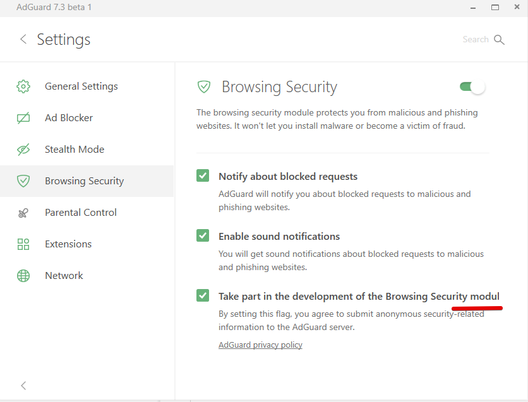Select the Extensions section icon

[x=23, y=244]
